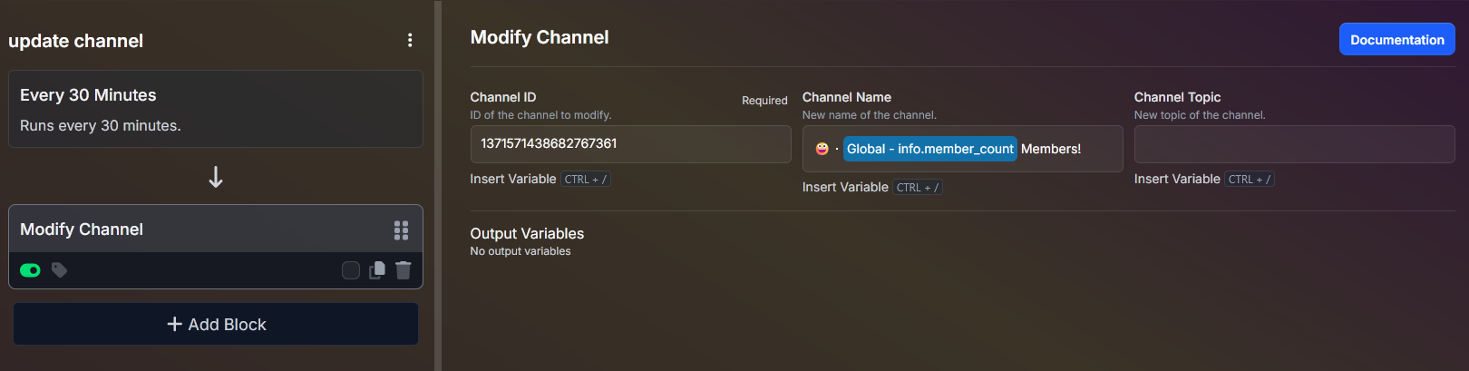Viewport: 1469px width, 371px height.
Task: Click the empty Channel Topic field
Action: pyautogui.click(x=1294, y=144)
